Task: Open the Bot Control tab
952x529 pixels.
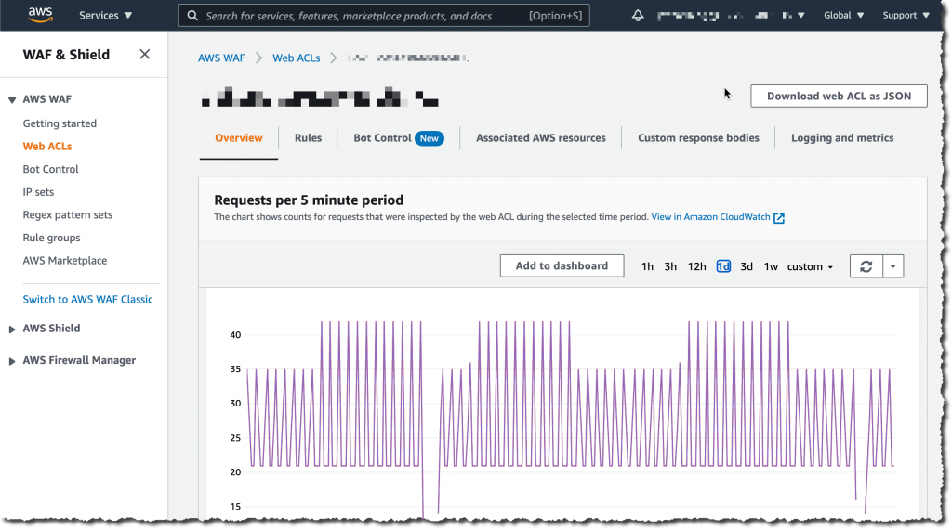Action: coord(382,138)
